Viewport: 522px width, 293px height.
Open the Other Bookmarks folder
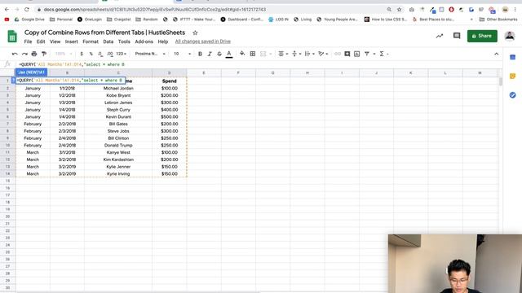tap(498, 20)
